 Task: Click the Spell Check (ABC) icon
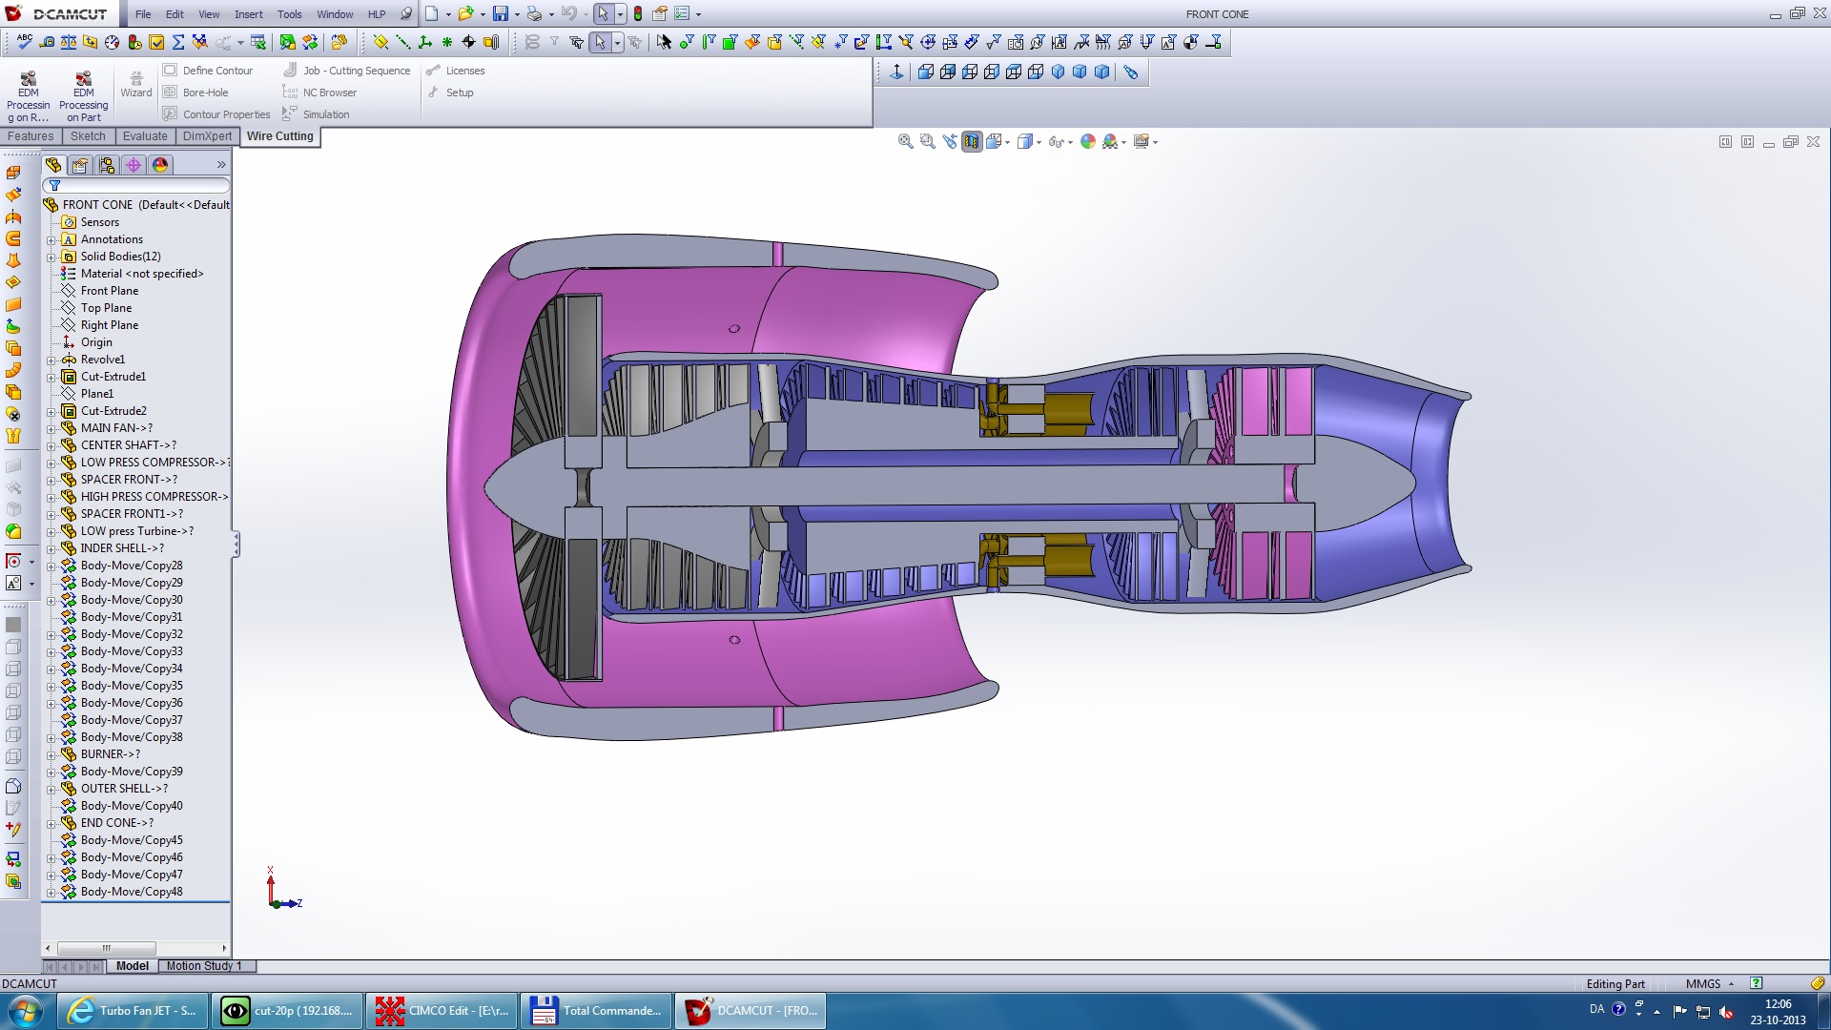click(25, 42)
